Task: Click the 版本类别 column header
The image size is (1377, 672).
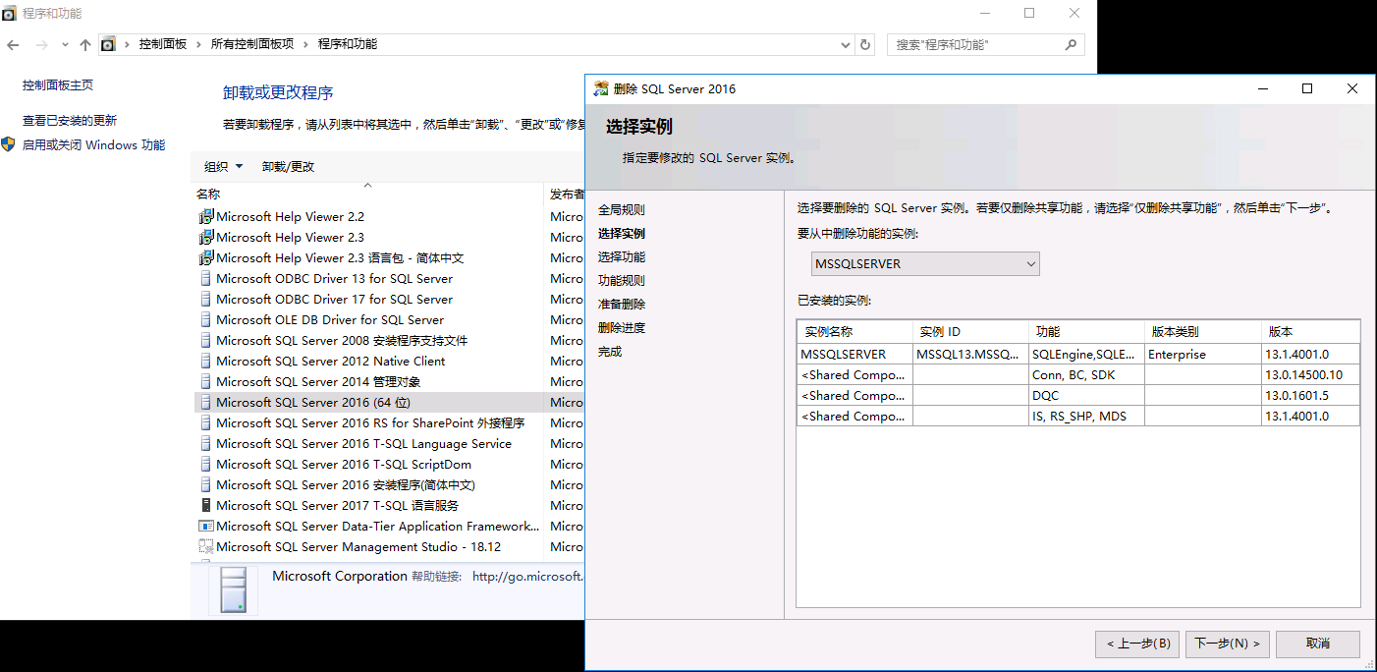Action: tap(1202, 332)
